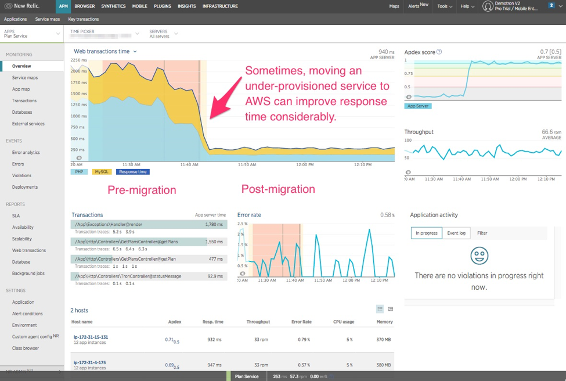
Task: Open Background jobs in sidebar
Action: [x=28, y=274]
